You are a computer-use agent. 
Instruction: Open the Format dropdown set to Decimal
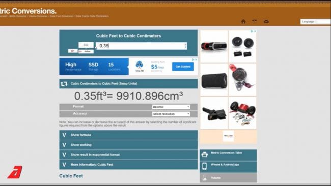[x=171, y=107]
